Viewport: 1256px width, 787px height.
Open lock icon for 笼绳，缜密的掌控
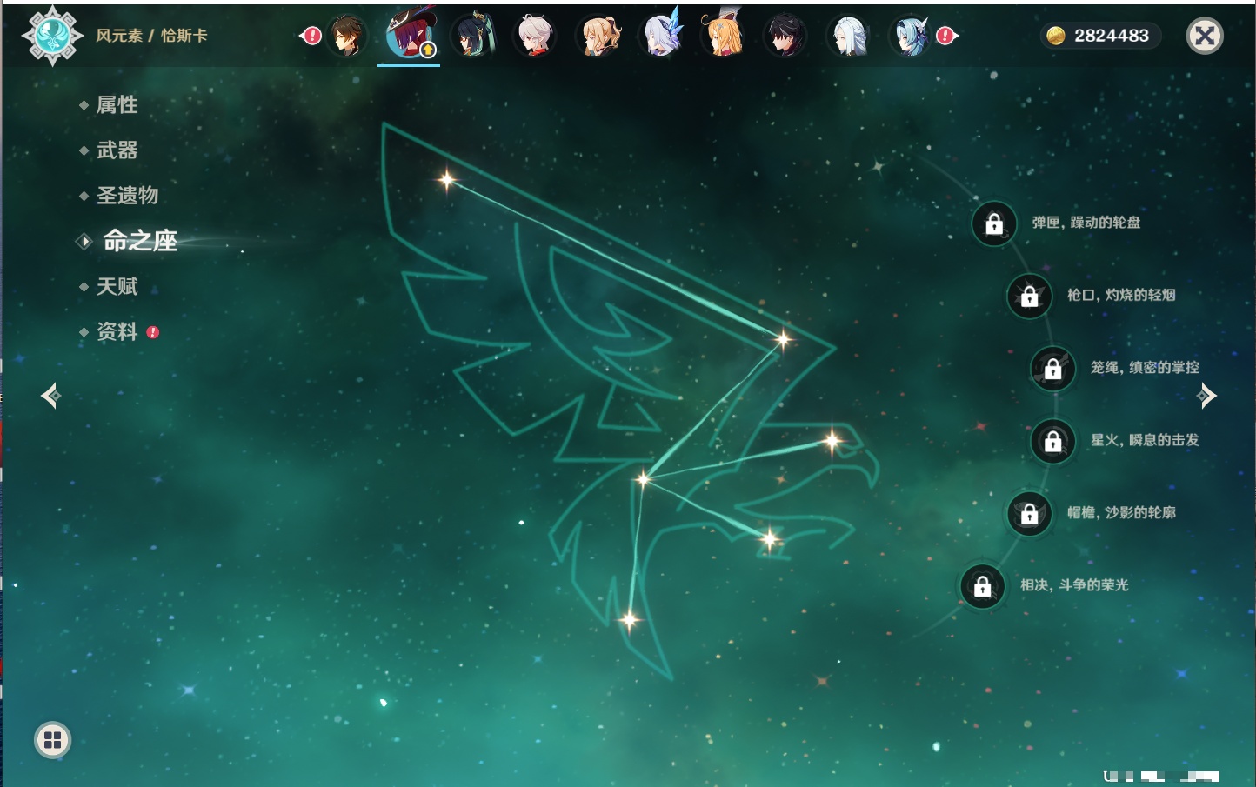click(x=1053, y=369)
